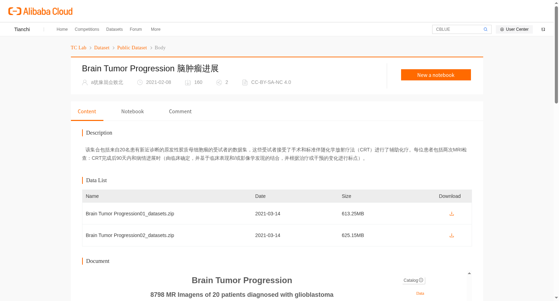Click the Data List section heading
Image resolution: width=559 pixels, height=301 pixels.
pos(96,180)
